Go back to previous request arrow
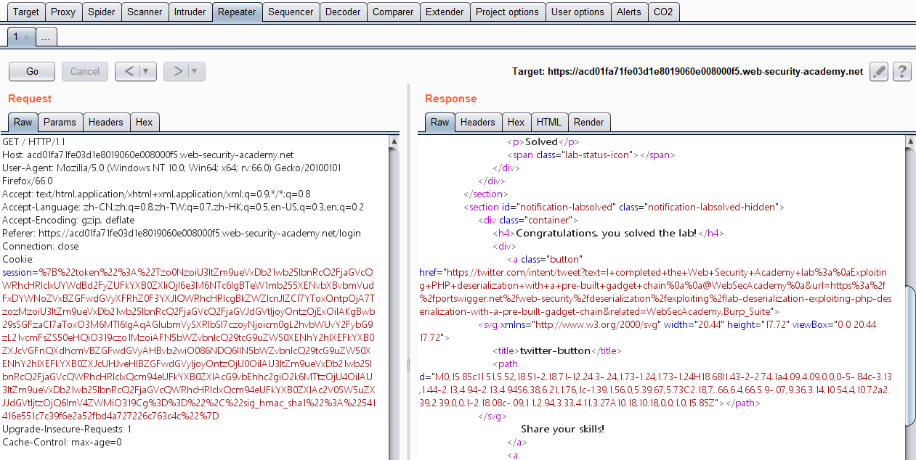The height and width of the screenshot is (460, 916). pos(129,71)
